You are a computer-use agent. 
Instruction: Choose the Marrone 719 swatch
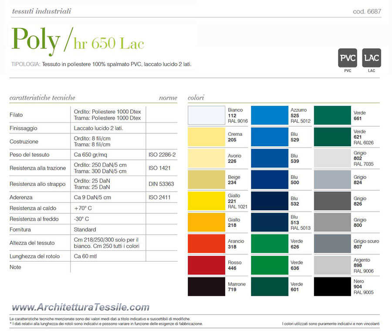coord(206,287)
